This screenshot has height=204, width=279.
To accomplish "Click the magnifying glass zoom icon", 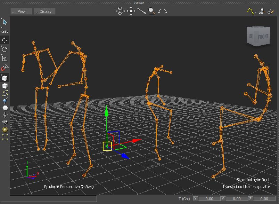I will (152, 11).
